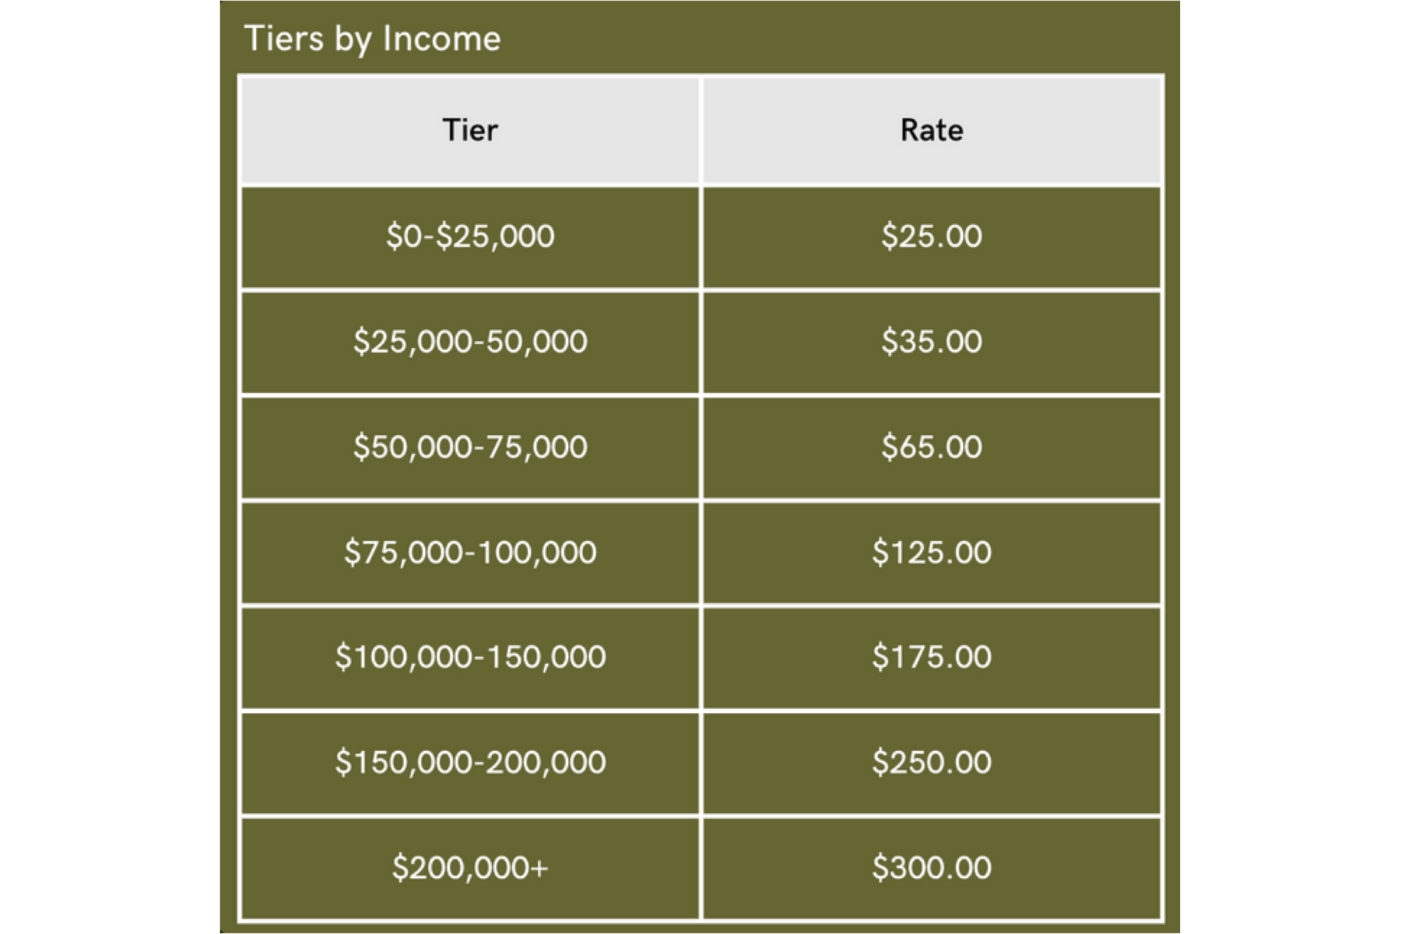Select the $125.00 rate cell
Image resolution: width=1401 pixels, height=934 pixels.
pos(932,553)
